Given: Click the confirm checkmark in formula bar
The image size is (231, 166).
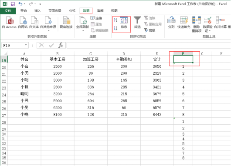Looking at the screenshot, I should [x=51, y=45].
